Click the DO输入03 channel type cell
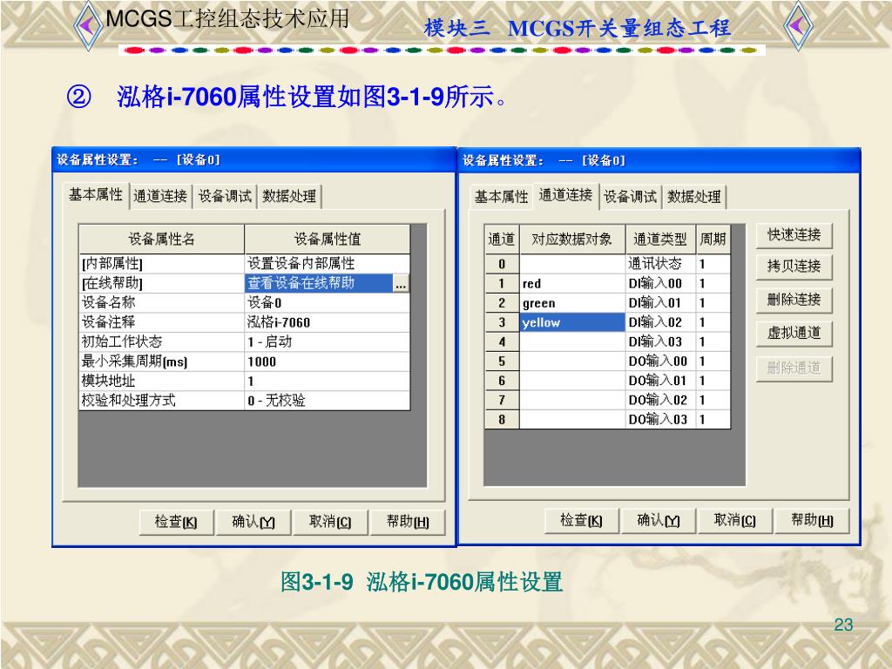The height and width of the screenshot is (669, 892). click(x=660, y=420)
